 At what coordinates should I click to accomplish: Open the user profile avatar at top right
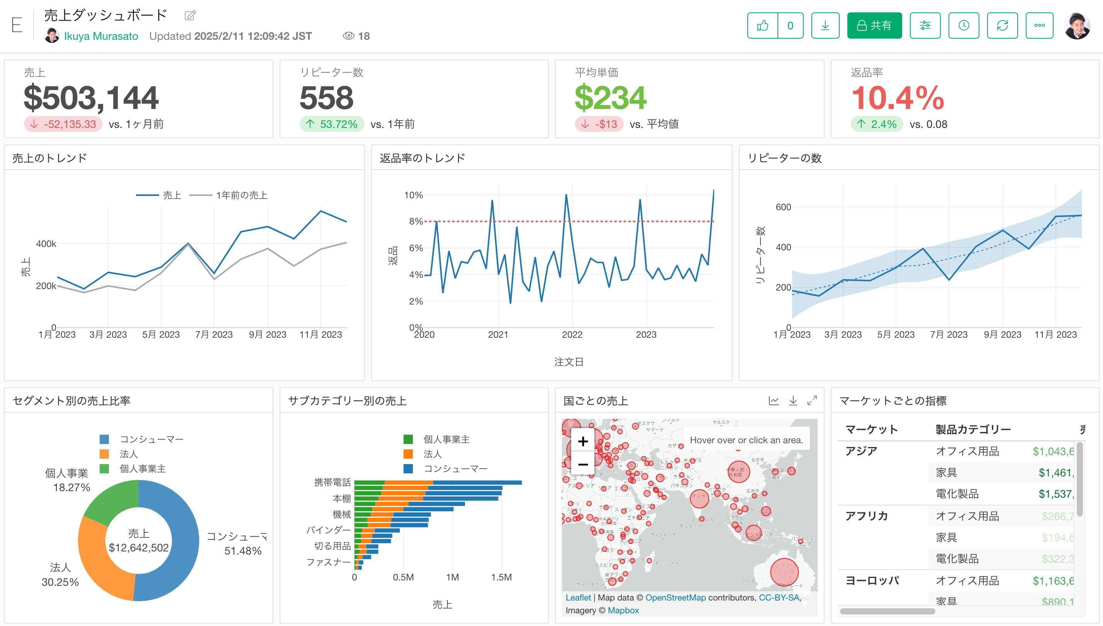click(1077, 26)
